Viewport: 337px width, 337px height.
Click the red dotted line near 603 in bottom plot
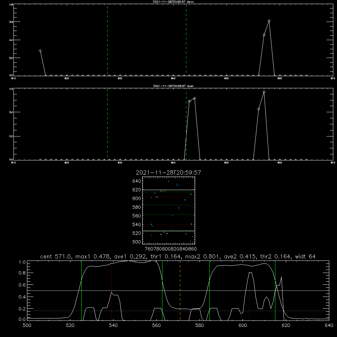[x=249, y=290]
